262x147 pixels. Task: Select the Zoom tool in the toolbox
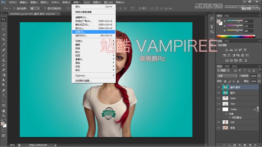pos(3,116)
